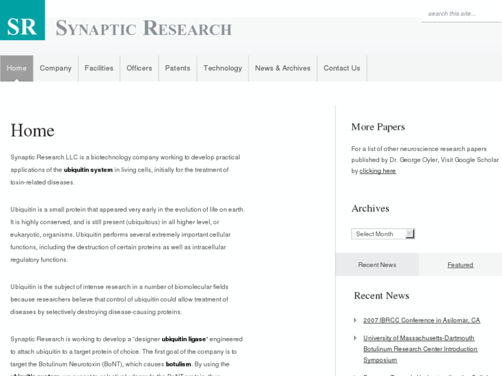Open 2007 IBRCC Conference in Asilomar link

pyautogui.click(x=422, y=320)
